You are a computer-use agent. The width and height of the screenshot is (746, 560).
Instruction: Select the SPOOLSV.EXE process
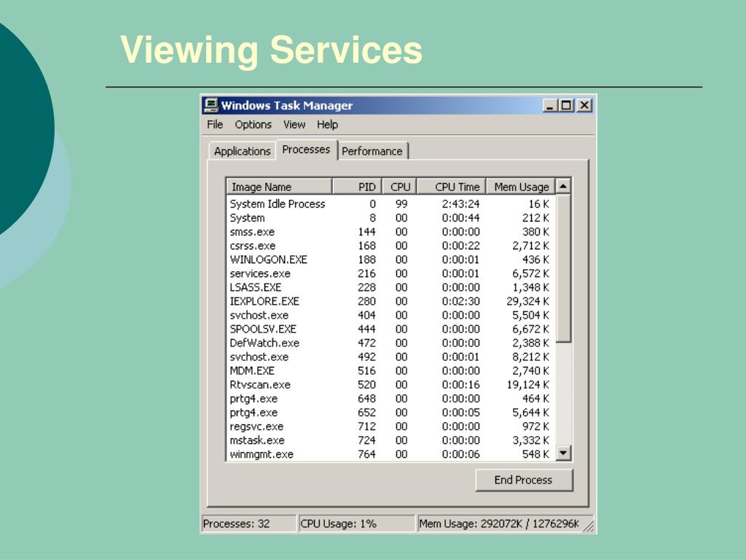pyautogui.click(x=390, y=329)
